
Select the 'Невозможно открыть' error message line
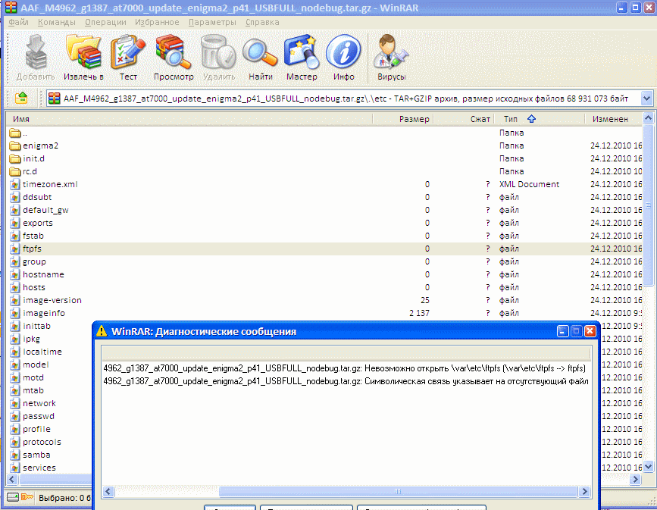pos(346,368)
